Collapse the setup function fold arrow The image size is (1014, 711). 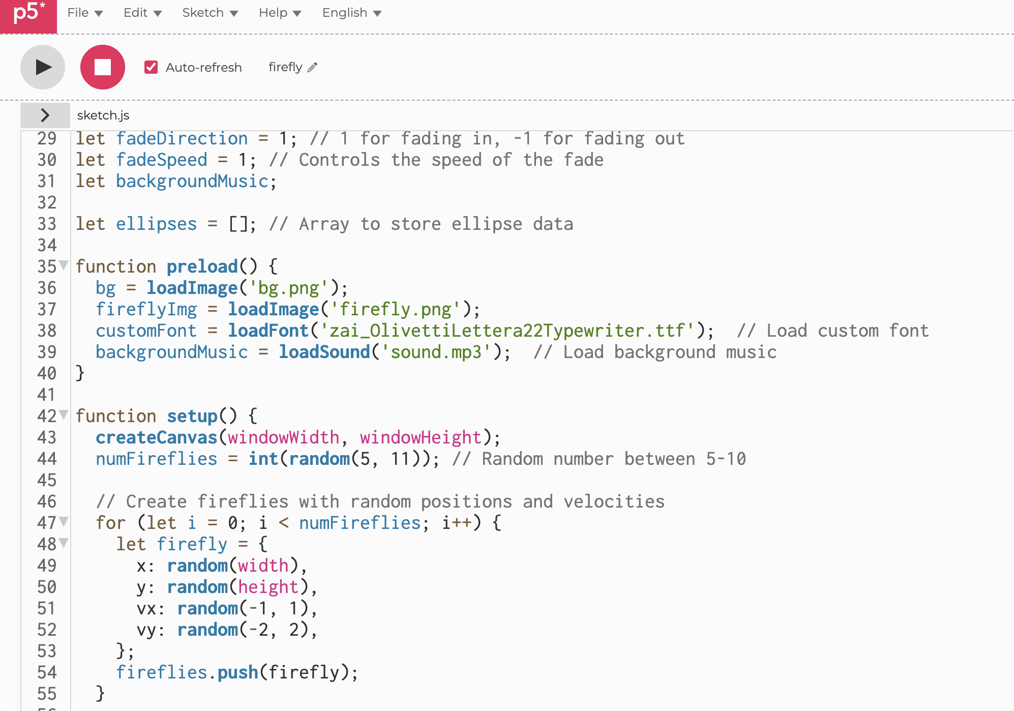64,414
